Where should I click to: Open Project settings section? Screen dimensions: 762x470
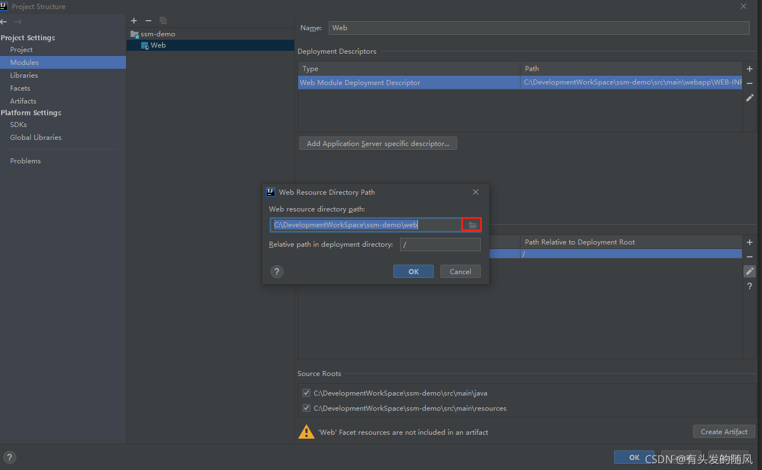pos(21,50)
